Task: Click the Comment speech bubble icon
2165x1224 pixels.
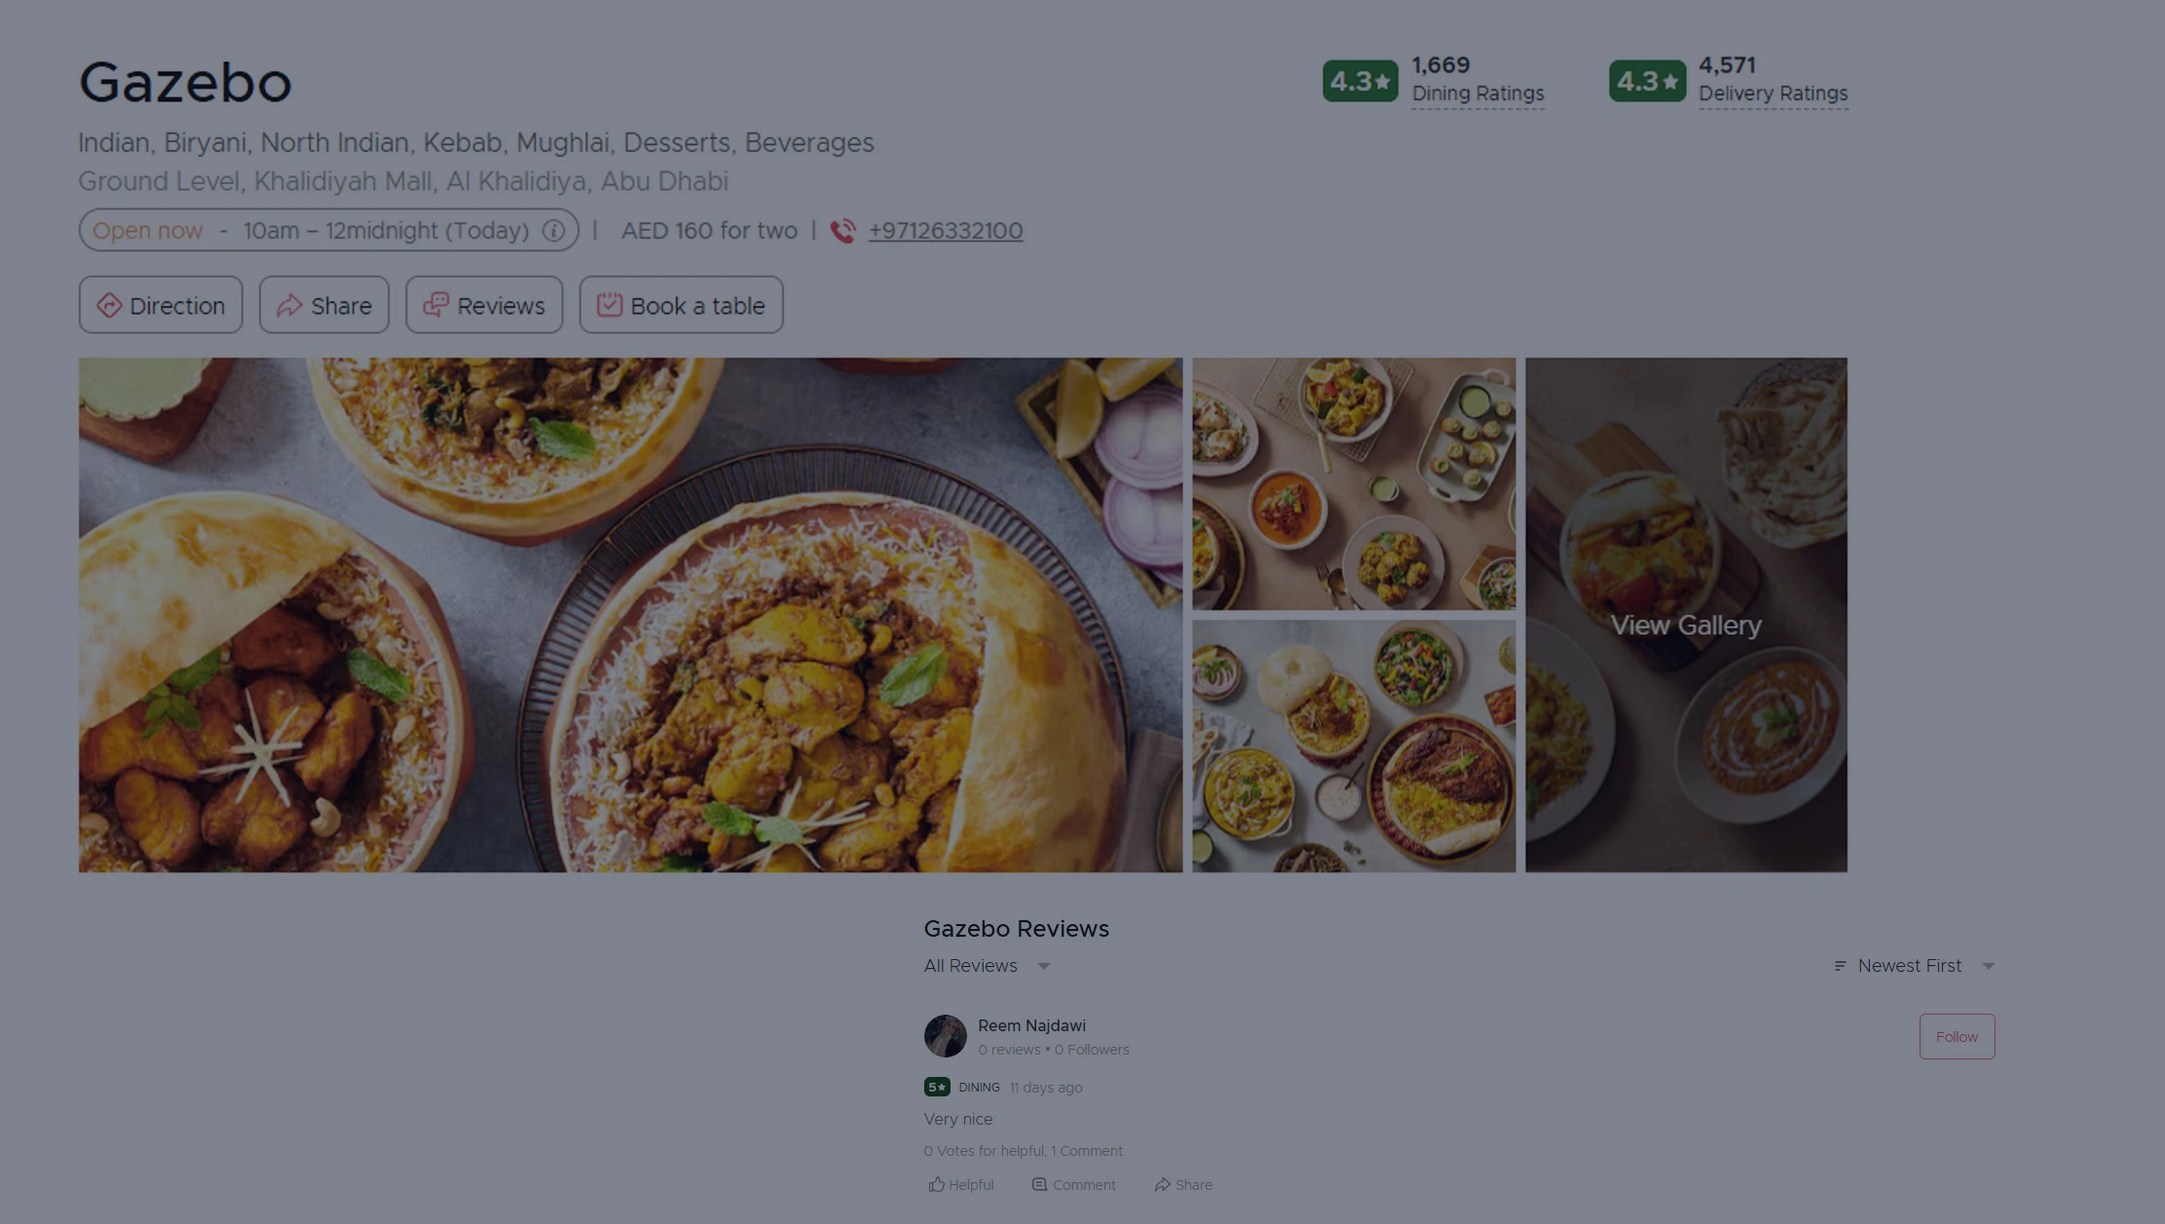Action: point(1039,1184)
